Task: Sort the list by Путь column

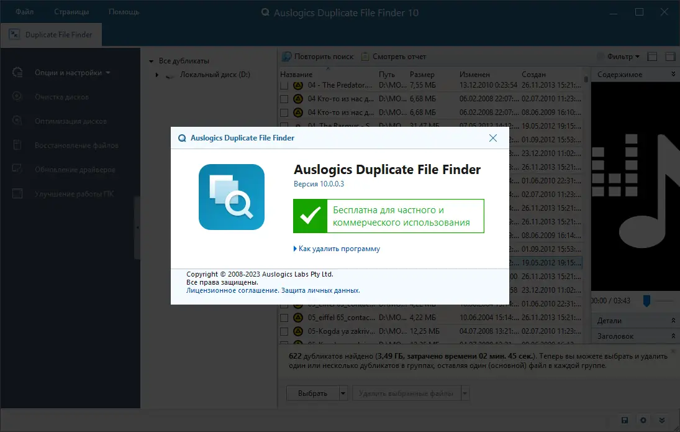Action: pos(386,74)
